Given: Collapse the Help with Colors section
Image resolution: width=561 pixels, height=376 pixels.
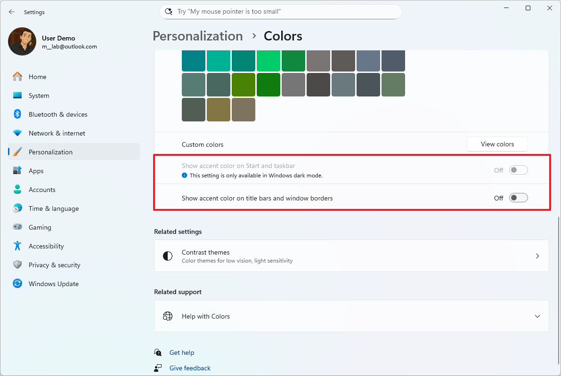Looking at the screenshot, I should [537, 316].
